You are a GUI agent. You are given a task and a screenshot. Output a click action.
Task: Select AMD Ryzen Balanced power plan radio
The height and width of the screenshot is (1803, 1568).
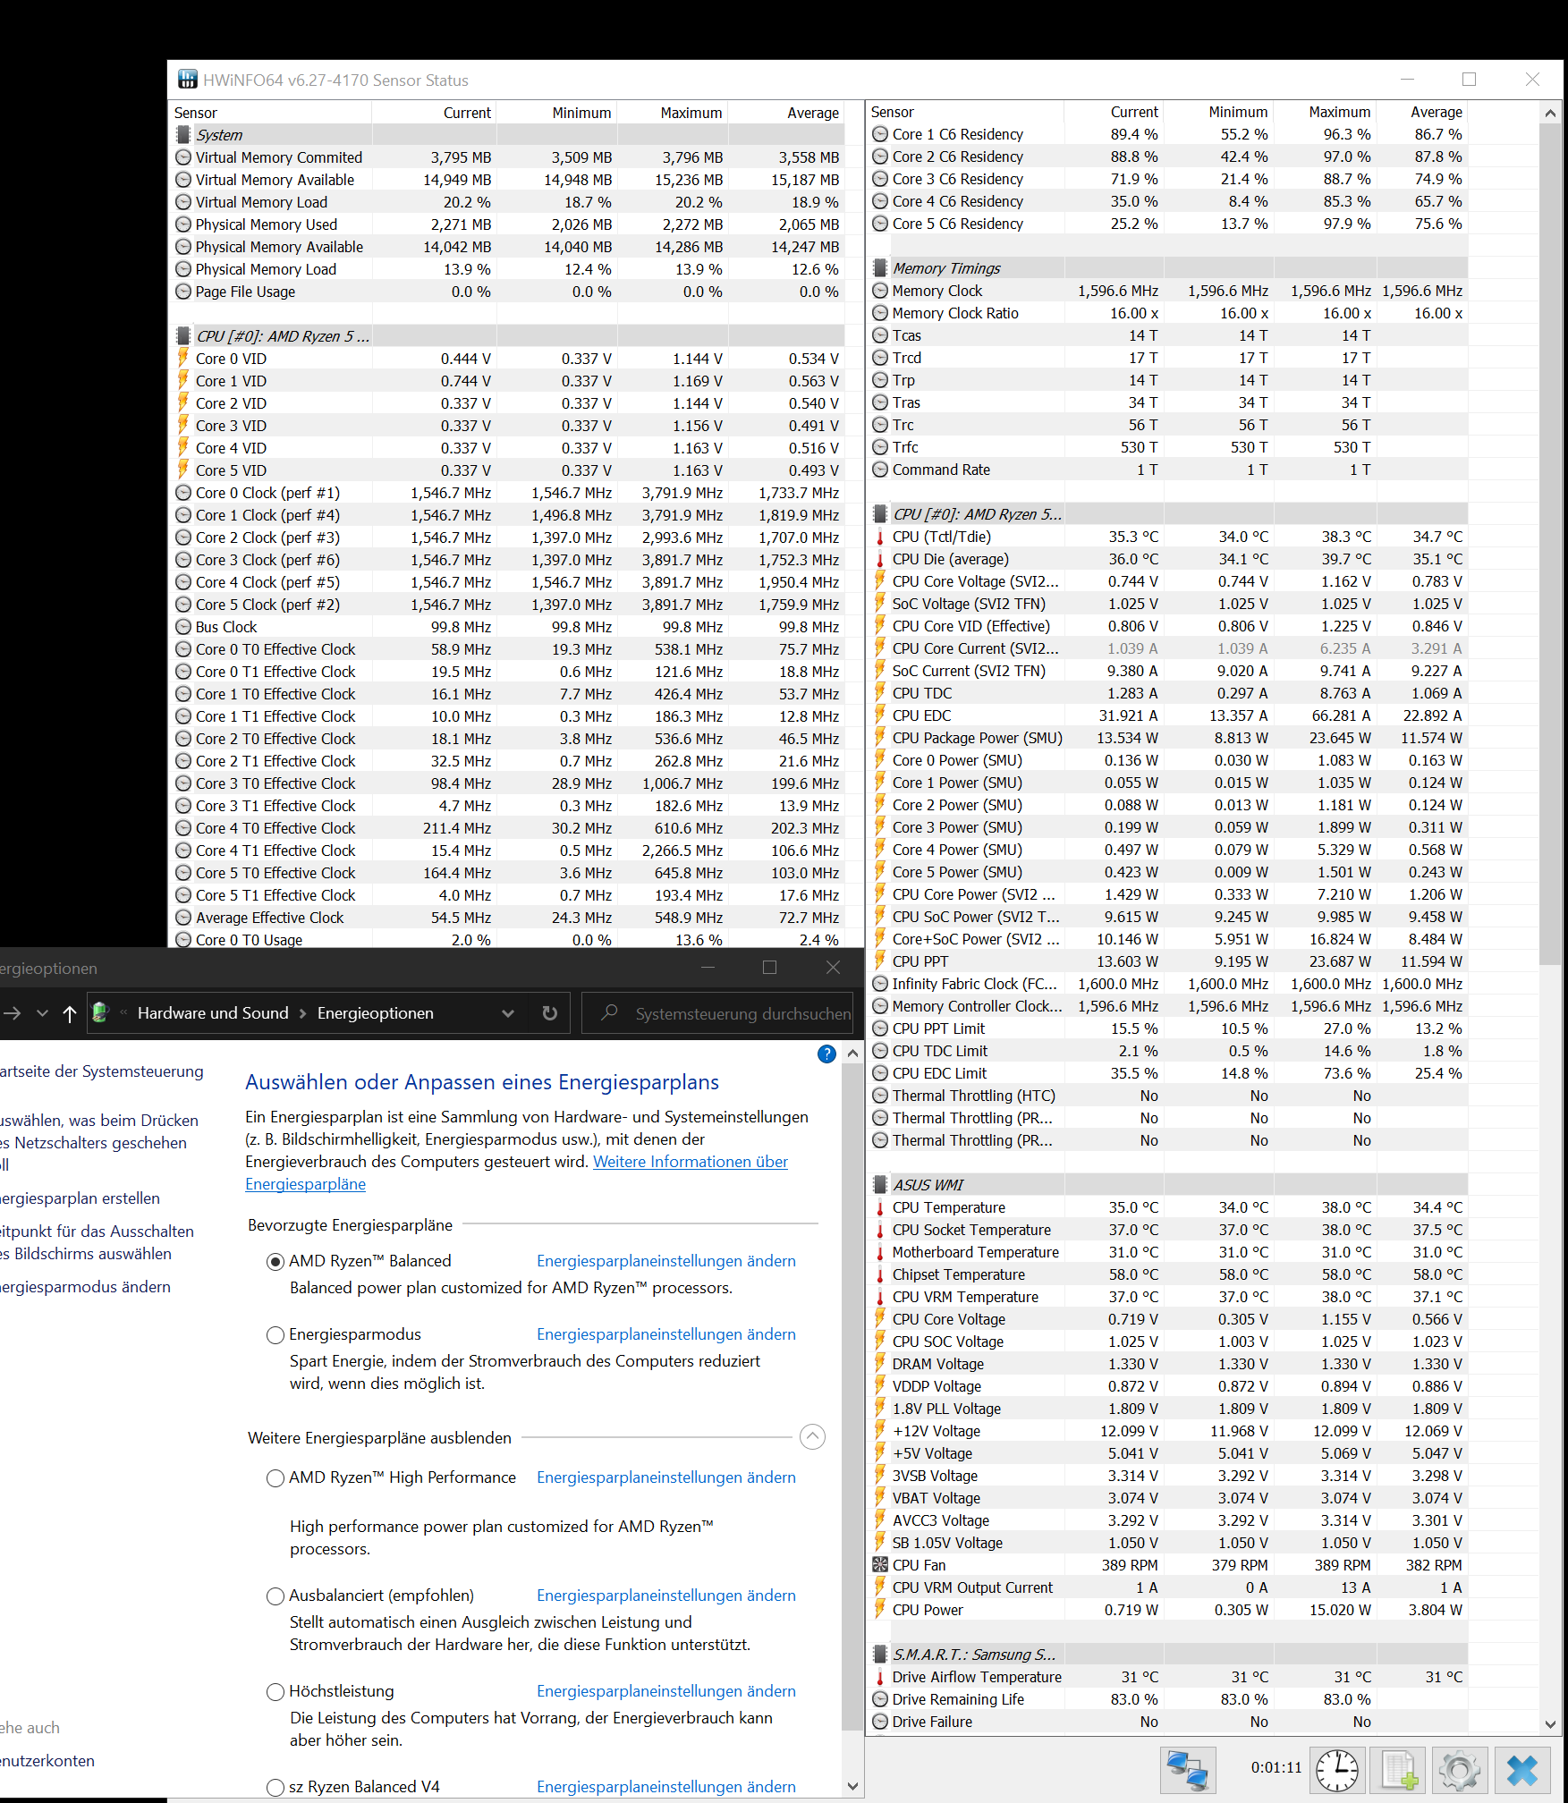click(x=275, y=1261)
